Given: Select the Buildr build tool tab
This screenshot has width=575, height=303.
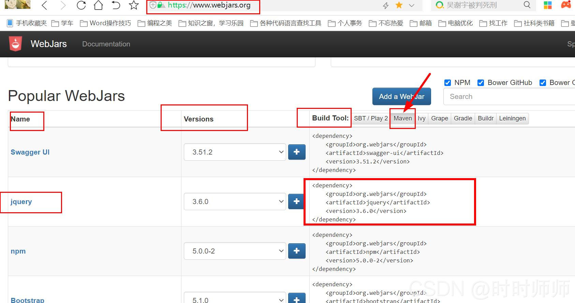Looking at the screenshot, I should point(486,118).
